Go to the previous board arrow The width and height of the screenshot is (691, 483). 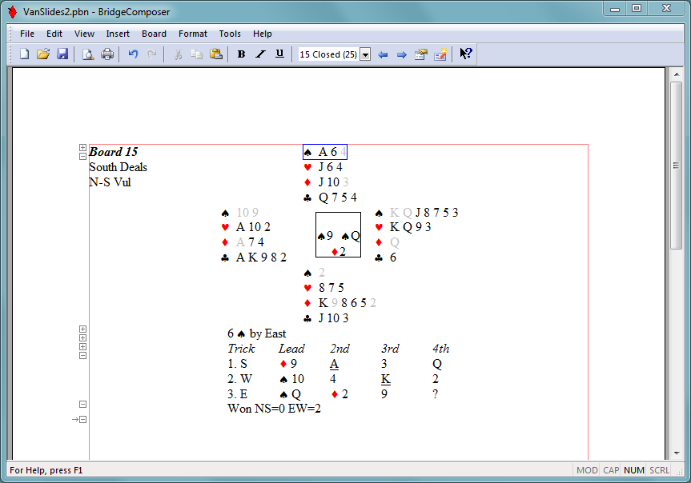(383, 54)
